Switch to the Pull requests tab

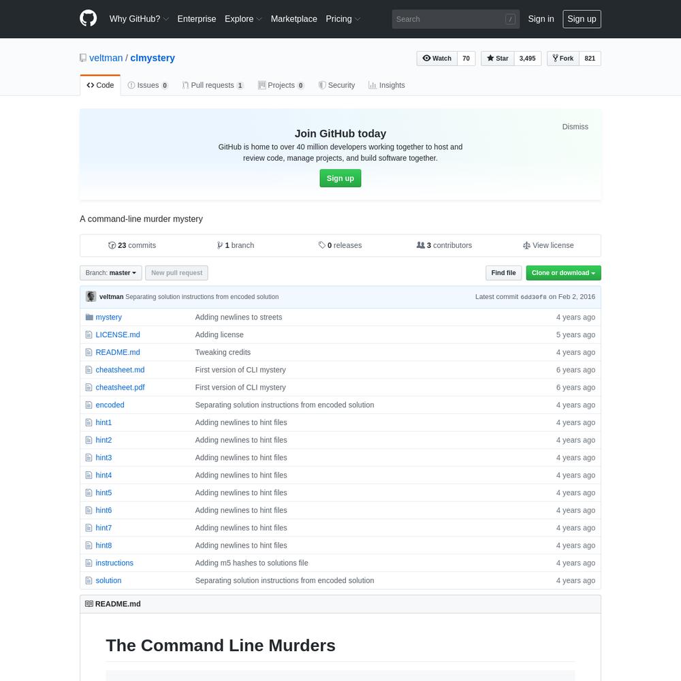[x=212, y=85]
